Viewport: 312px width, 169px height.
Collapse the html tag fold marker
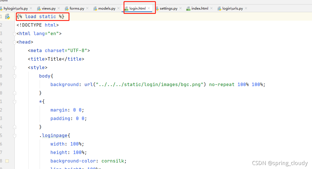[14, 34]
